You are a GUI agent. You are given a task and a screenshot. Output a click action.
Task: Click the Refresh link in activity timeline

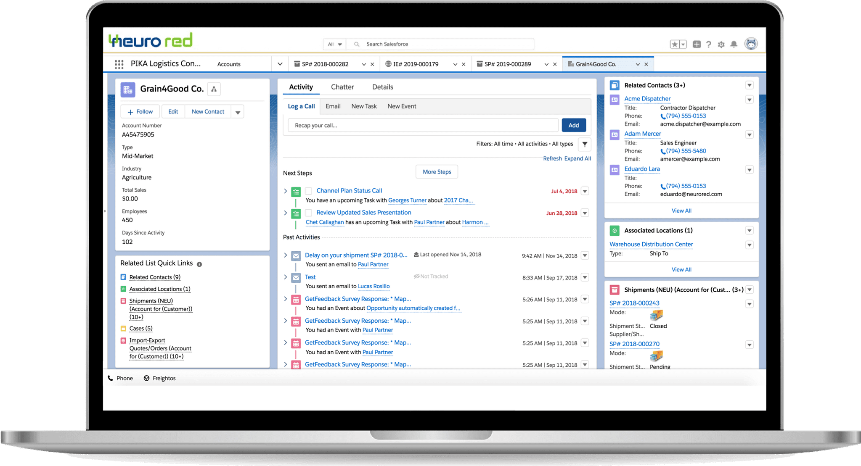[x=552, y=158]
